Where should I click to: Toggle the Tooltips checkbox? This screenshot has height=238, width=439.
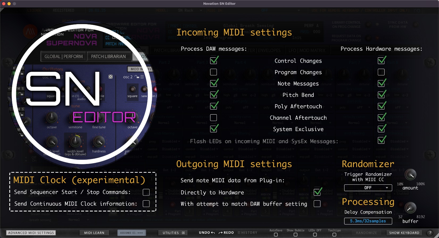(x=334, y=235)
